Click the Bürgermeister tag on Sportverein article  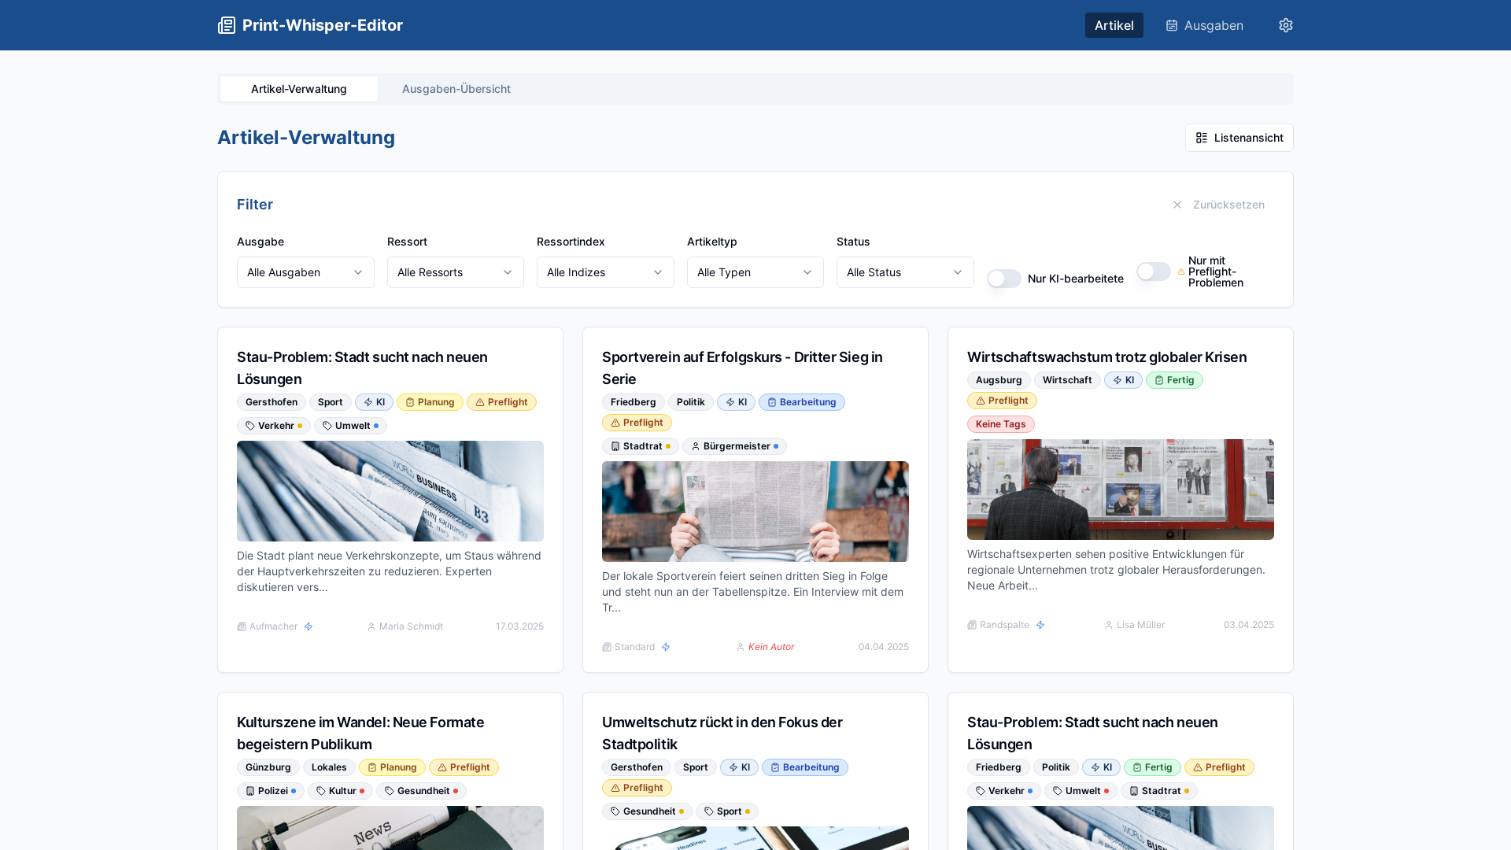[734, 446]
